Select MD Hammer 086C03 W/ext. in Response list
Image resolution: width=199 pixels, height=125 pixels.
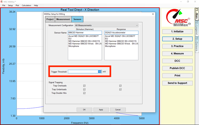pos(121,44)
